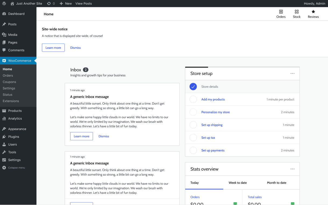Click the Pages icon in sidebar
The height and width of the screenshot is (205, 328).
(4, 42)
